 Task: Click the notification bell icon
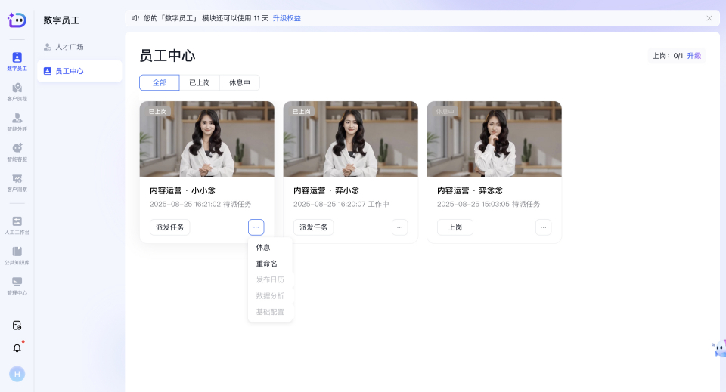[x=17, y=347]
